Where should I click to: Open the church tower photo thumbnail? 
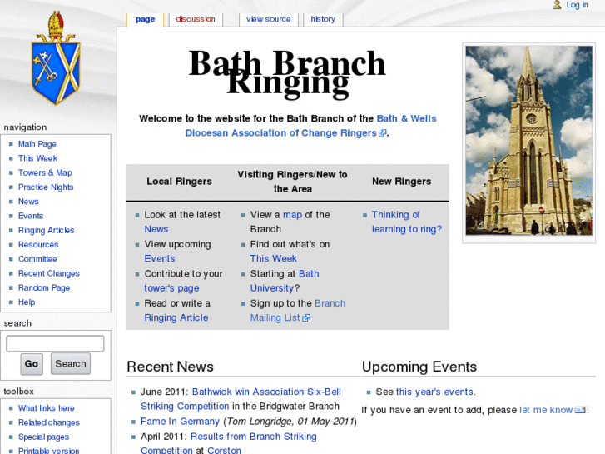pos(528,140)
